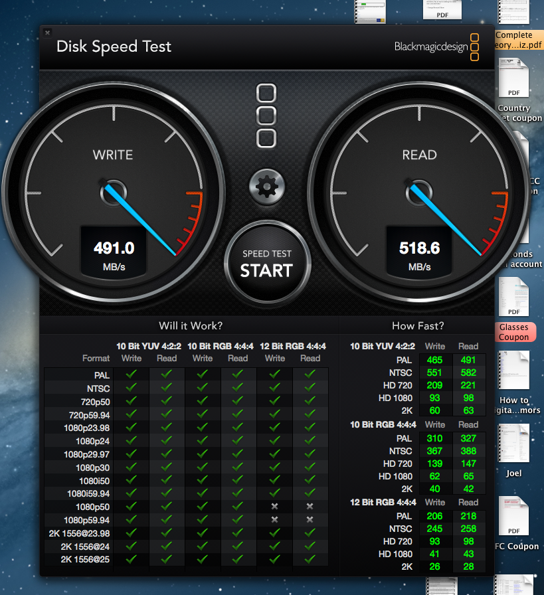Click the 1080i50 10 Bit RGB Read checkmark
Screen dimensions: 544x595
pos(238,480)
